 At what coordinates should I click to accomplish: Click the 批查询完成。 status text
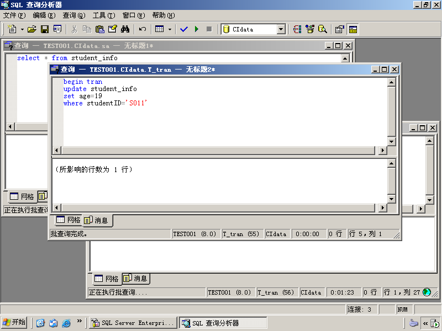pos(69,234)
